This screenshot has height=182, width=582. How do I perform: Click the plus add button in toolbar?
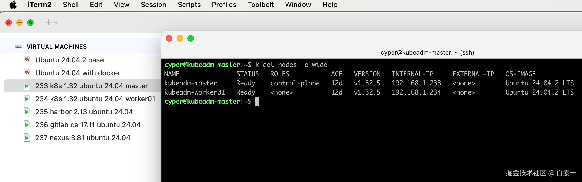tap(48, 22)
